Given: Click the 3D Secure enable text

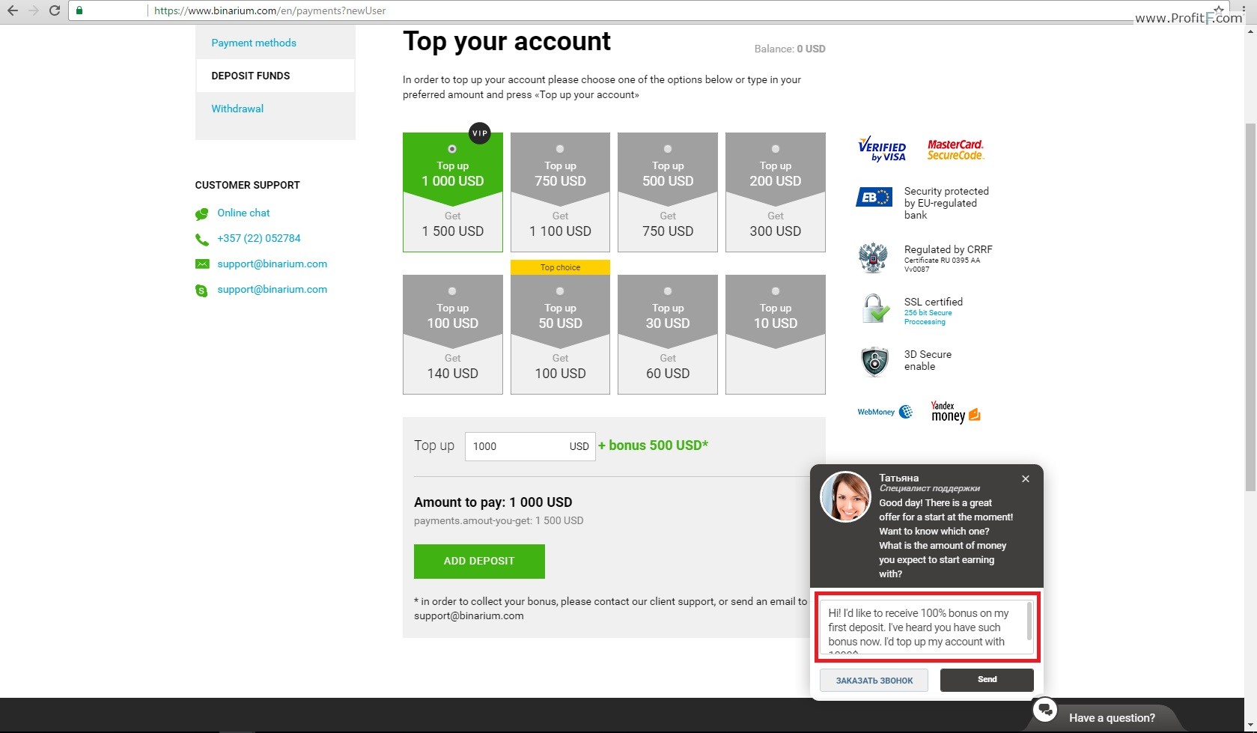Looking at the screenshot, I should (x=928, y=360).
